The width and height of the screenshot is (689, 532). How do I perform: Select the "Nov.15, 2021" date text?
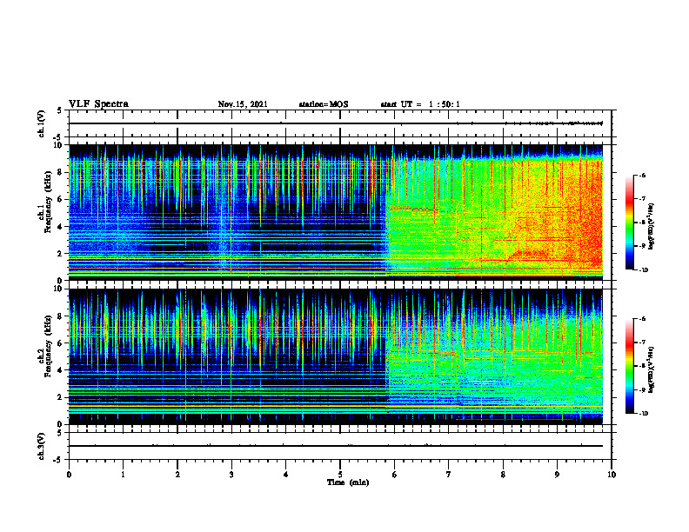pyautogui.click(x=243, y=104)
